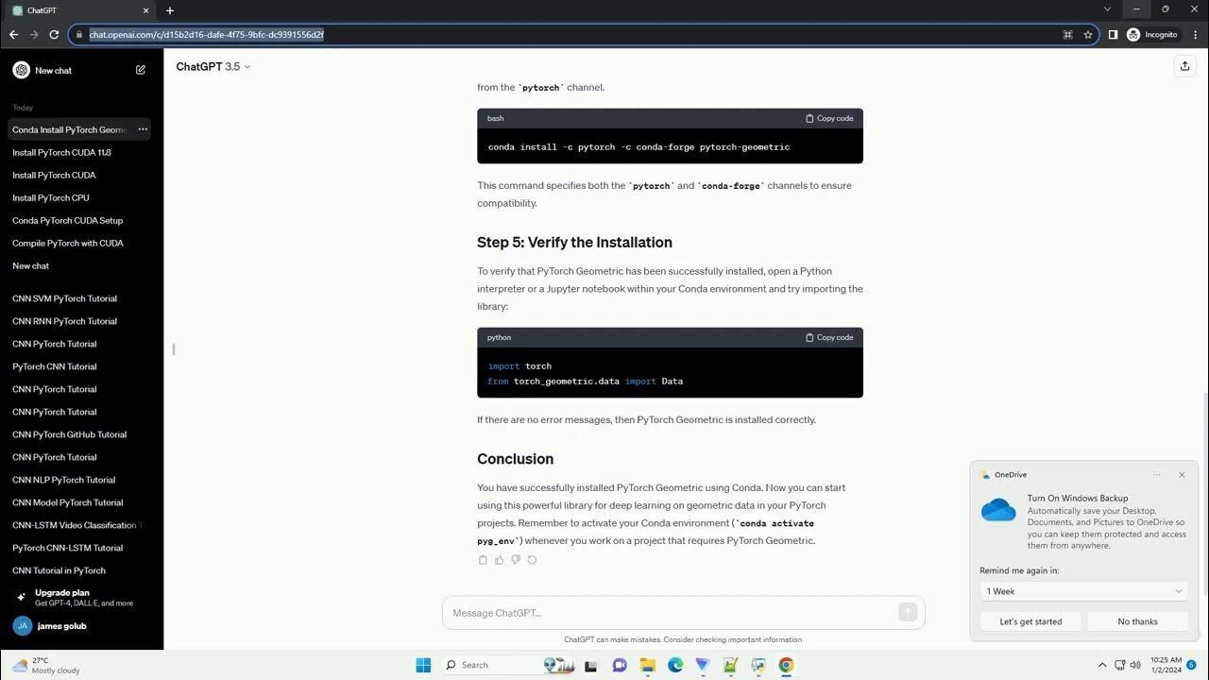Click No thanks in OneDrive popup
This screenshot has width=1209, height=680.
point(1137,621)
